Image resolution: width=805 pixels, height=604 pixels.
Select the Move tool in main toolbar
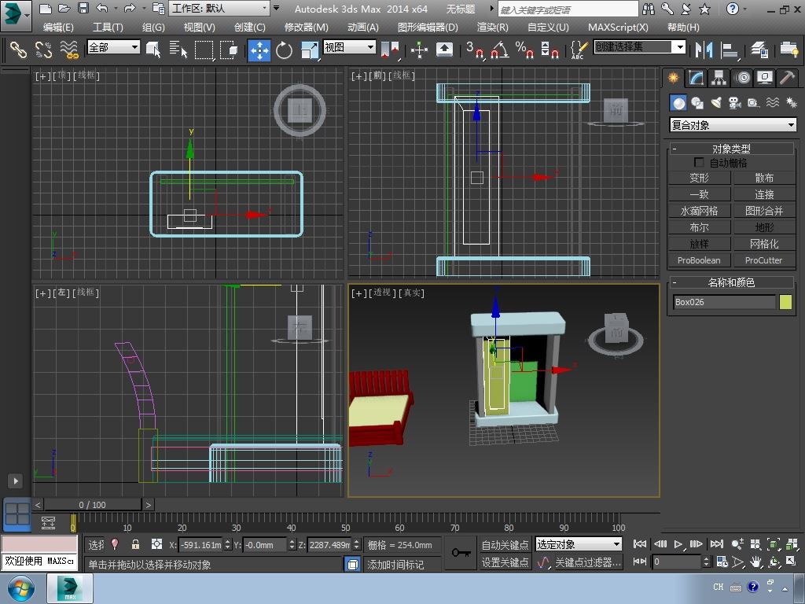click(x=259, y=50)
